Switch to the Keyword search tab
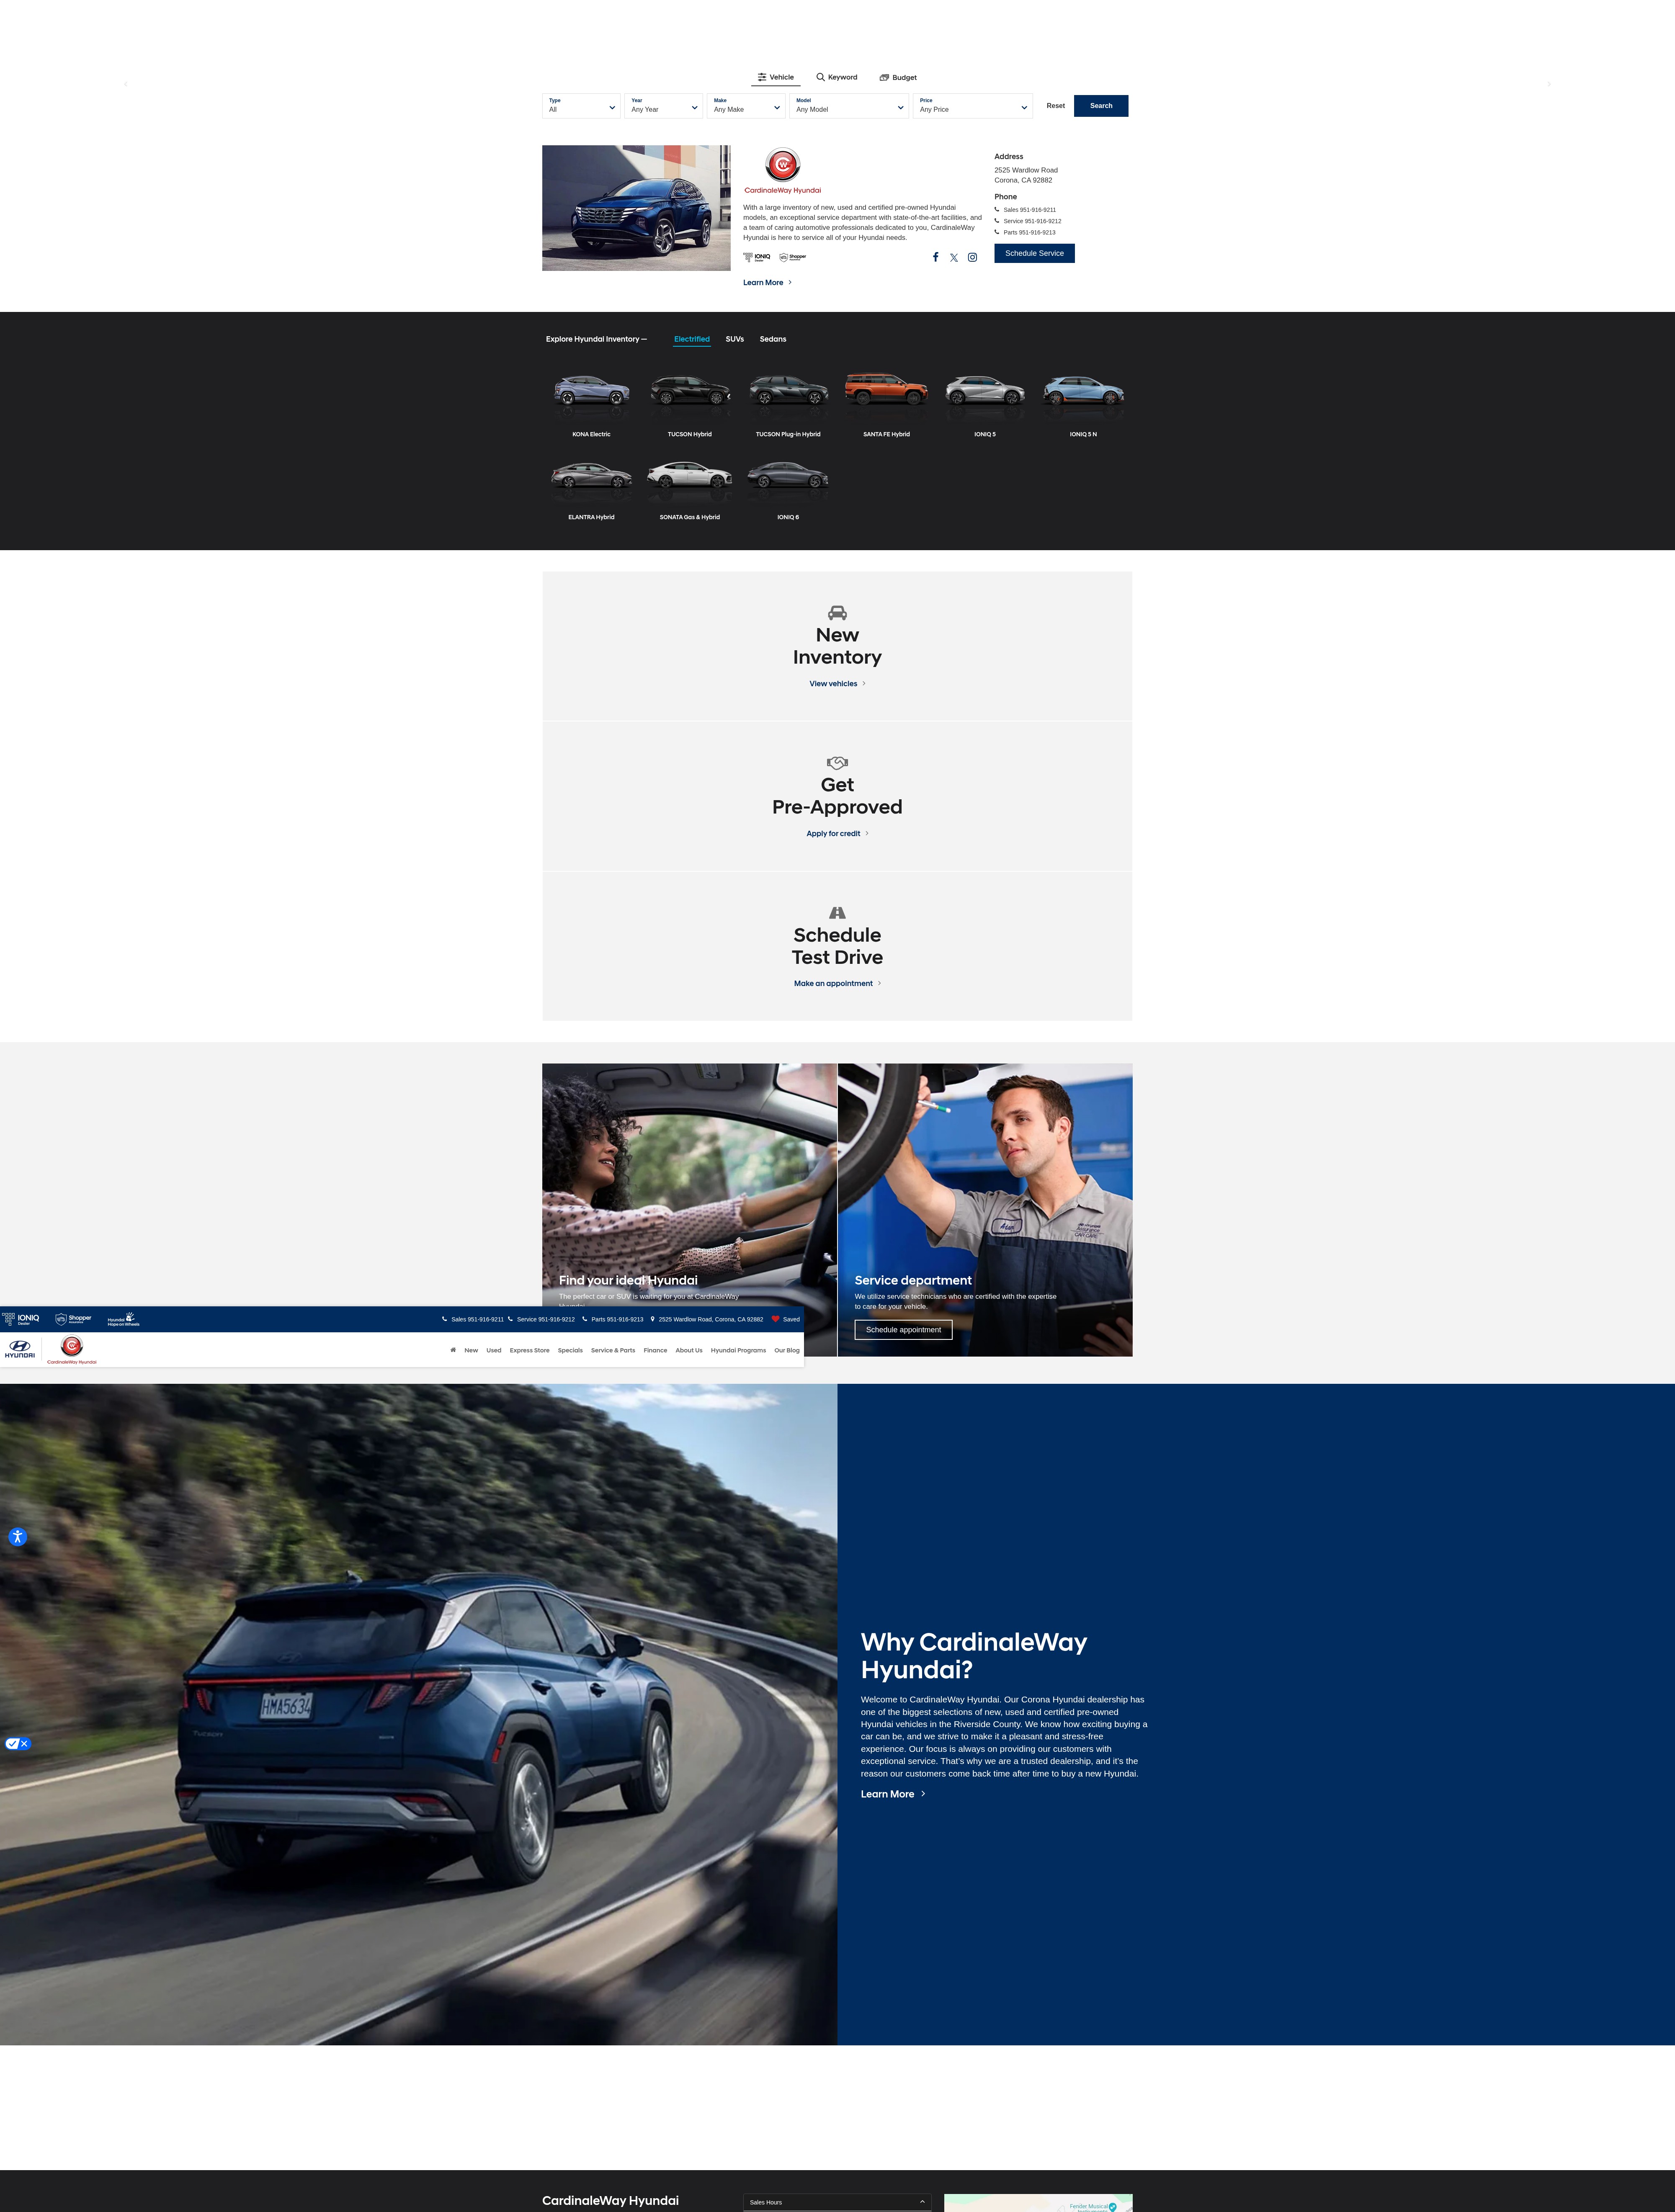The image size is (1675, 2212). coord(837,77)
